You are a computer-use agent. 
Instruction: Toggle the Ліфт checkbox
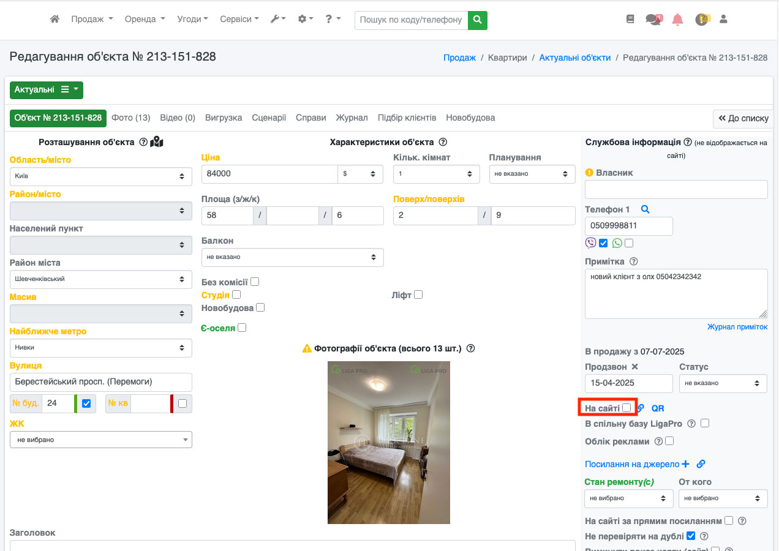pos(418,294)
